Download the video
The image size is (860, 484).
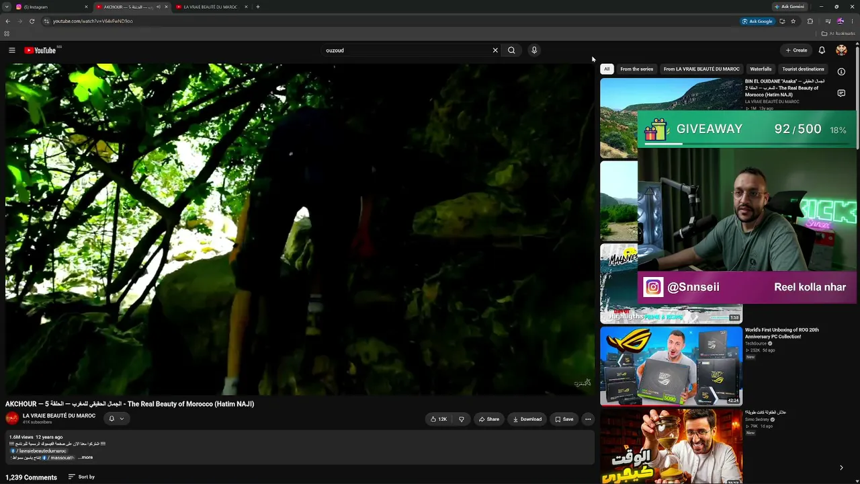point(527,419)
